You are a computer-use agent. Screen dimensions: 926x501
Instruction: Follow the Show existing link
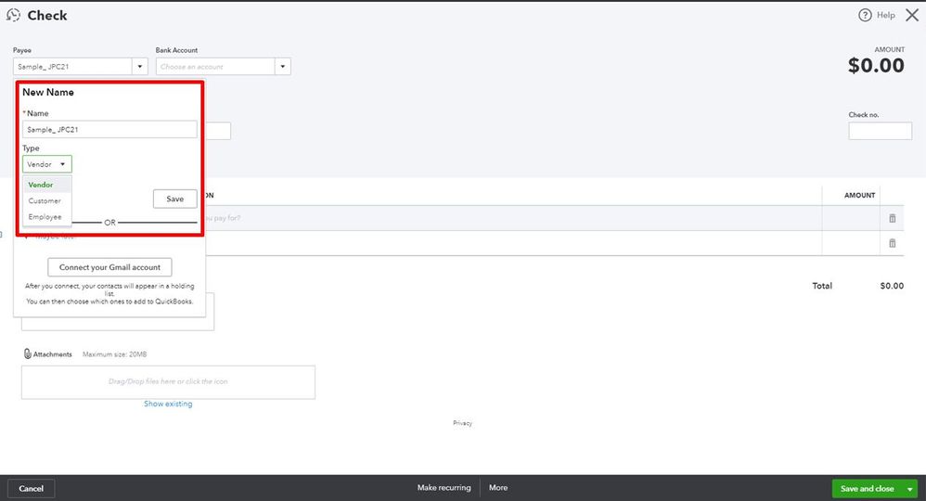point(168,405)
